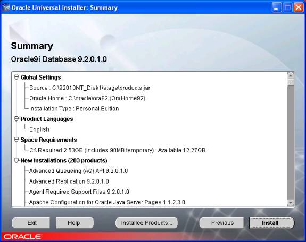The height and width of the screenshot is (242, 306).
Task: Collapse the Space Requirements node
Action: (16, 140)
